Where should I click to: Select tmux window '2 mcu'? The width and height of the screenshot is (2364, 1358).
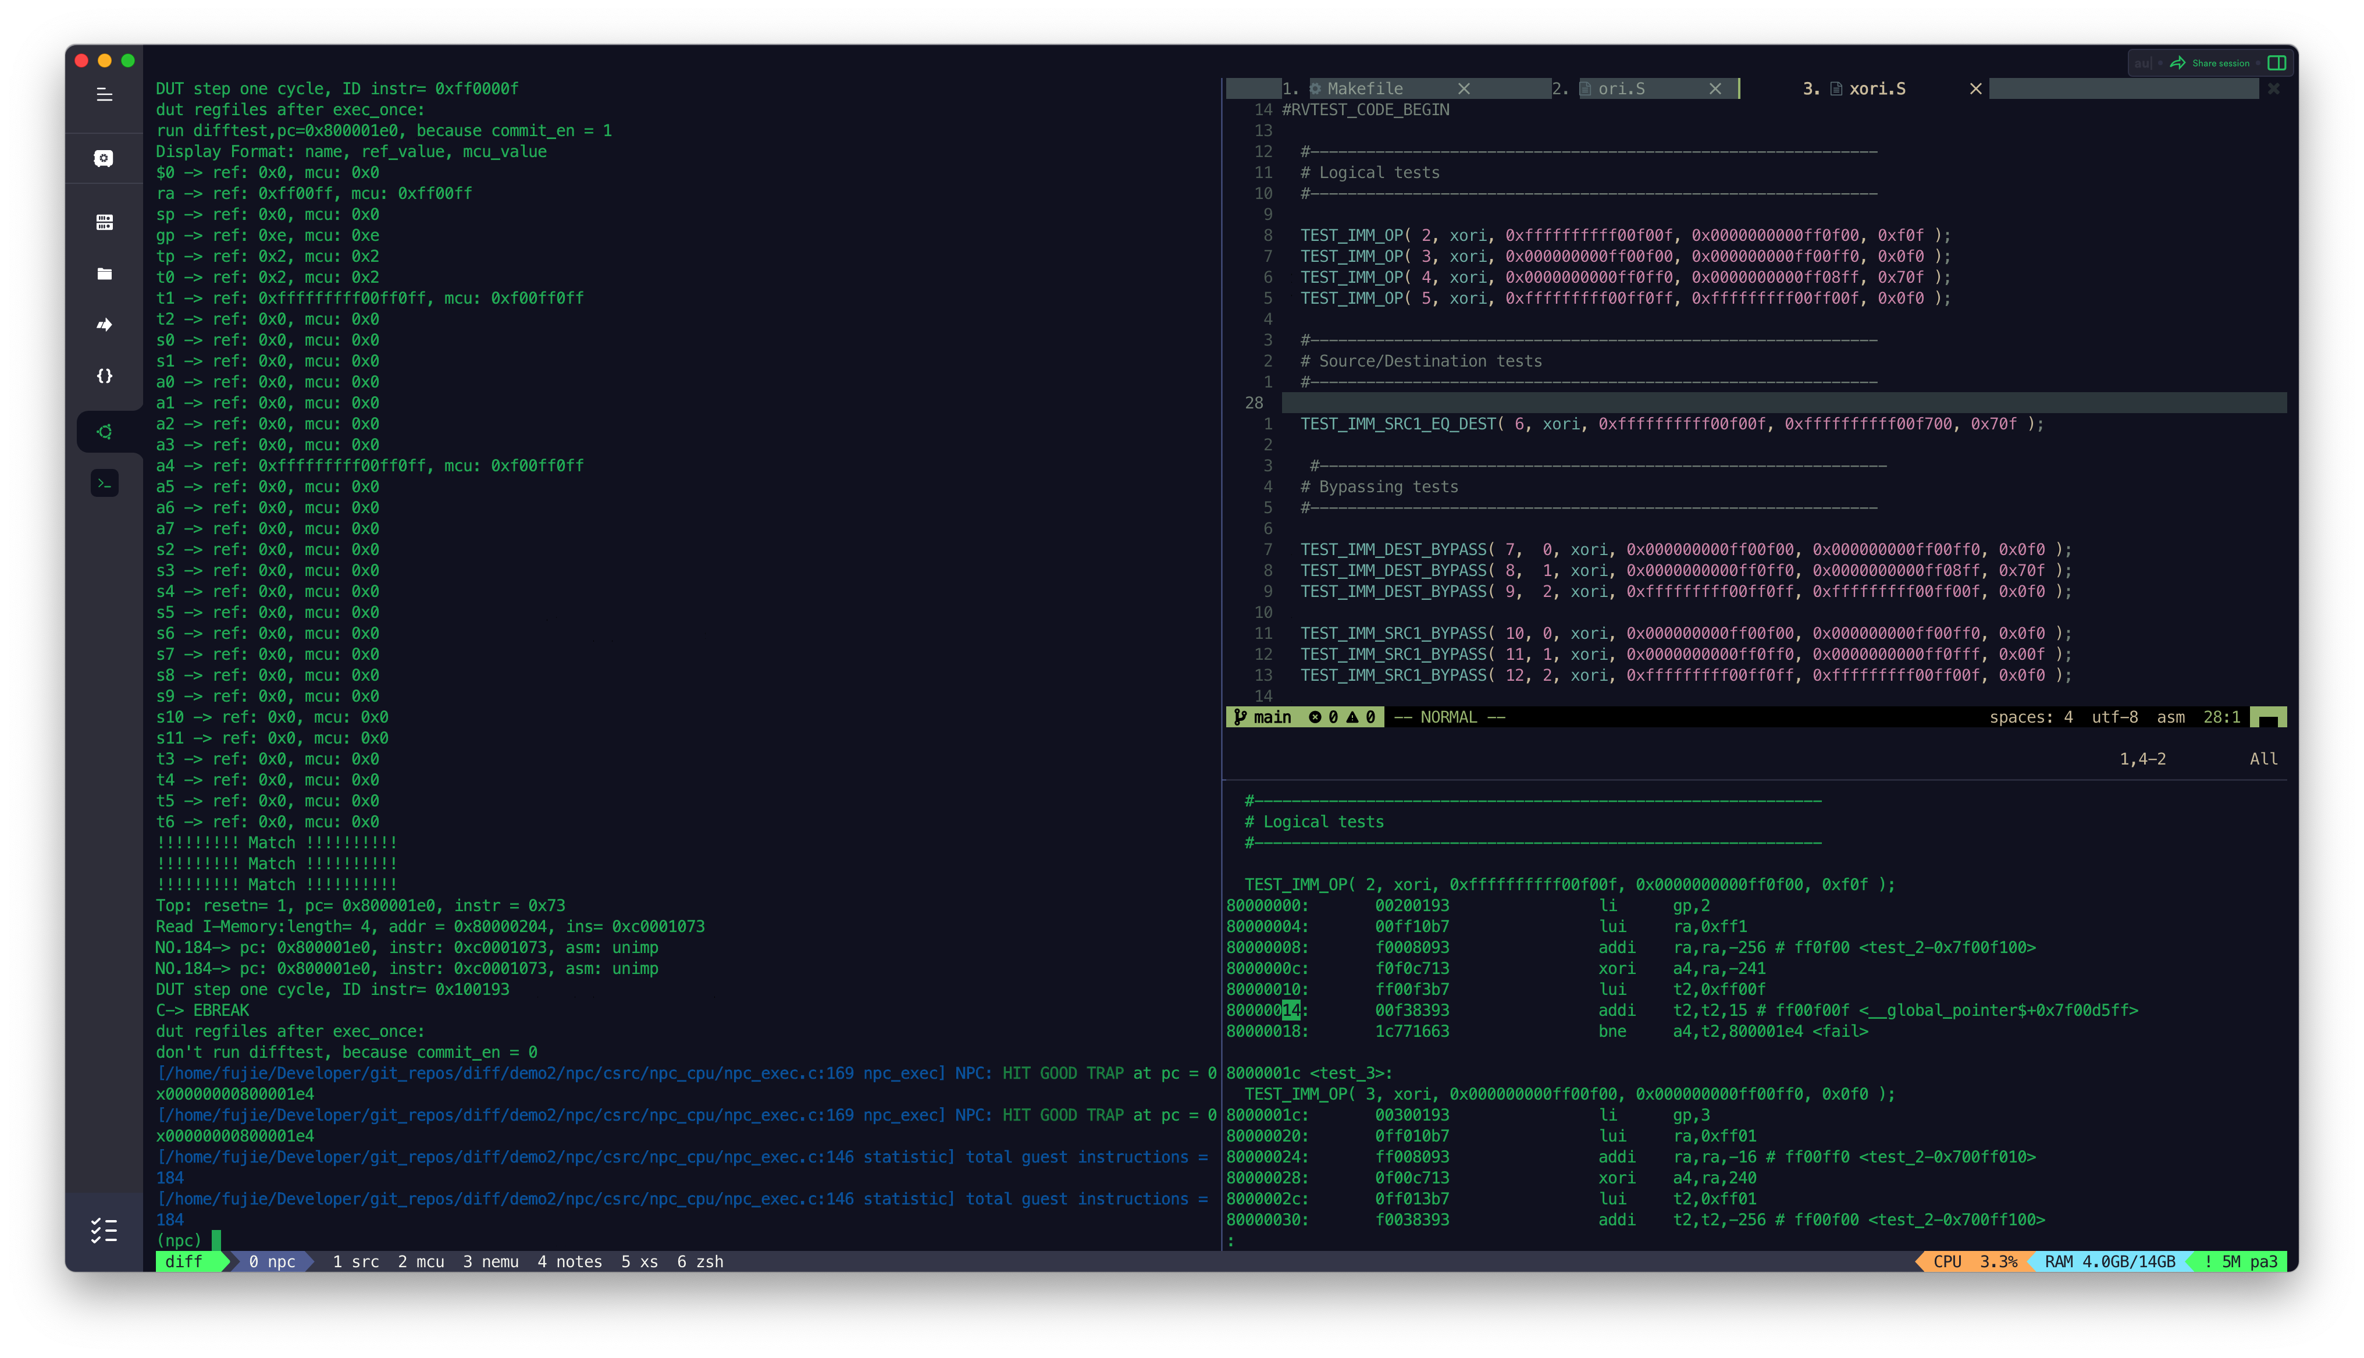tap(421, 1262)
